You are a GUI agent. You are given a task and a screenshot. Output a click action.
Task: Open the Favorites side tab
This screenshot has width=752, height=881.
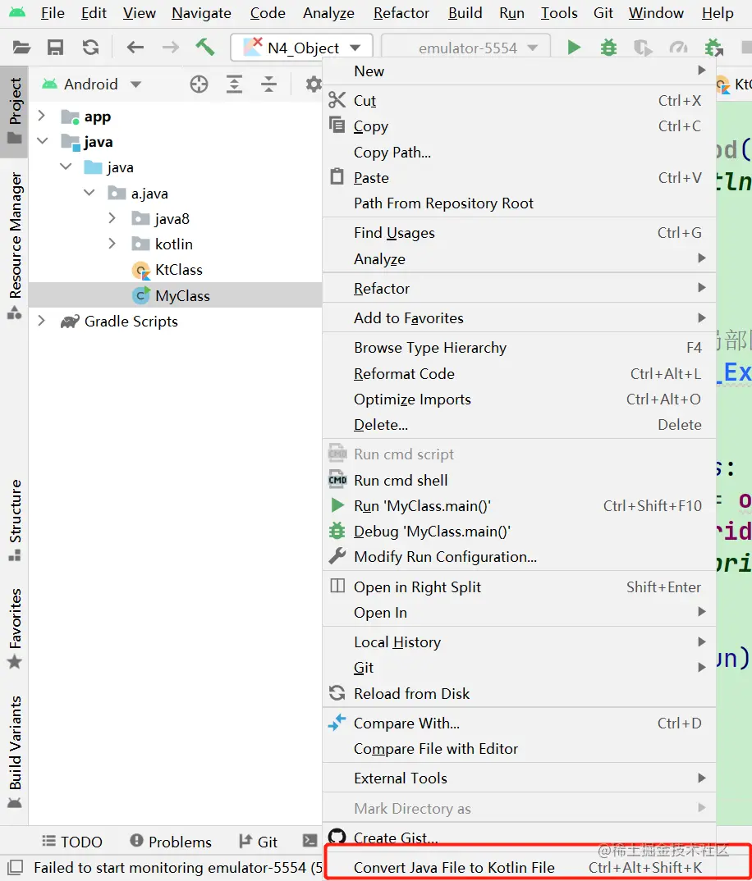point(15,628)
